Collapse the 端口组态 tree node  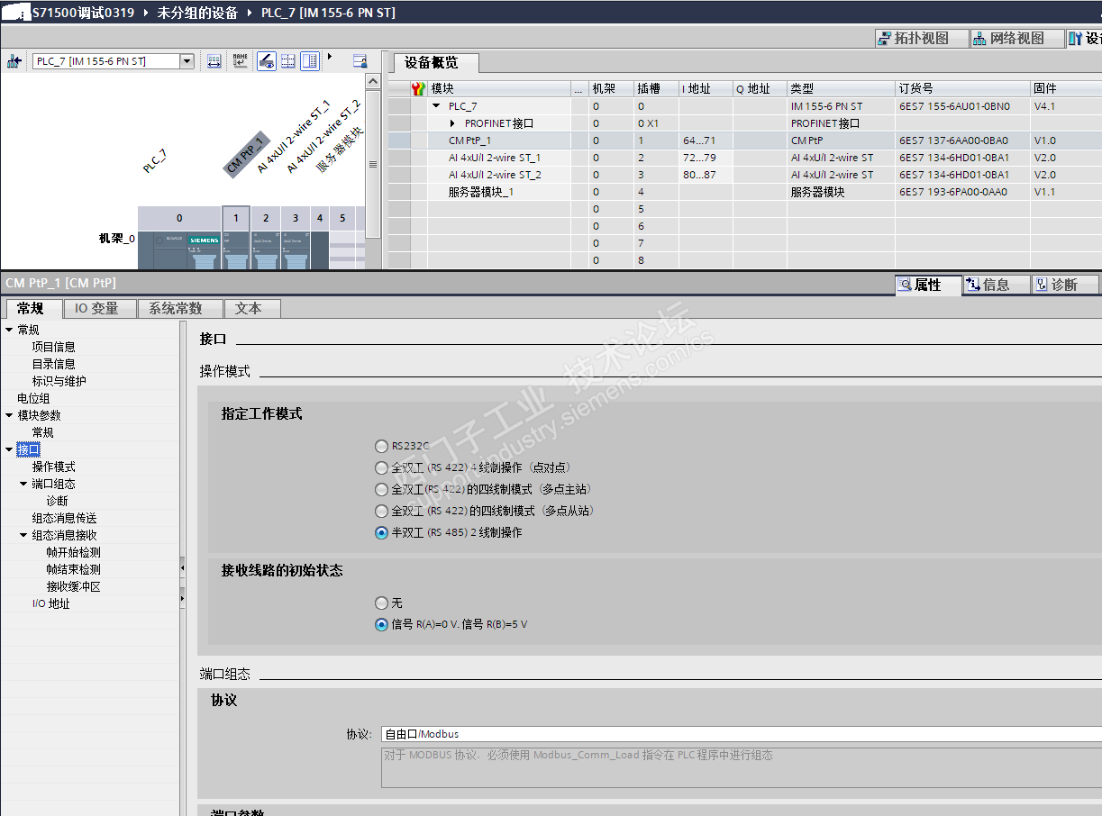pyautogui.click(x=23, y=484)
